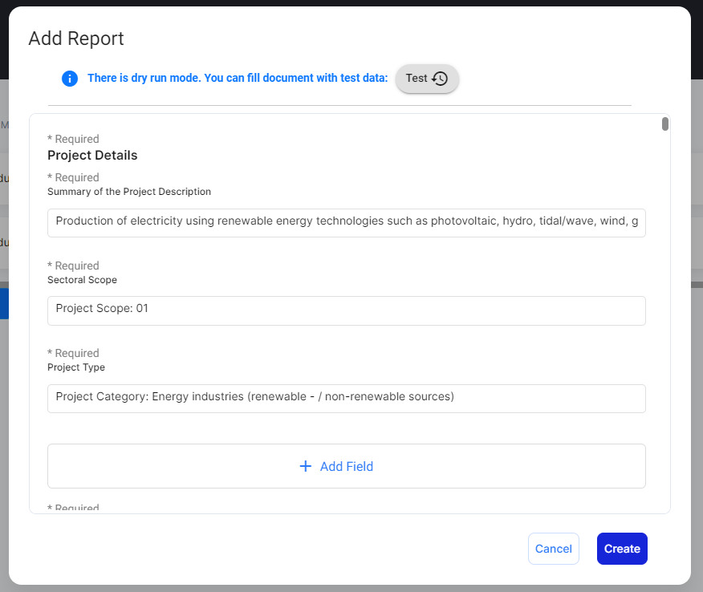The image size is (703, 592).
Task: Click the Add Report dialog title
Action: [x=76, y=39]
